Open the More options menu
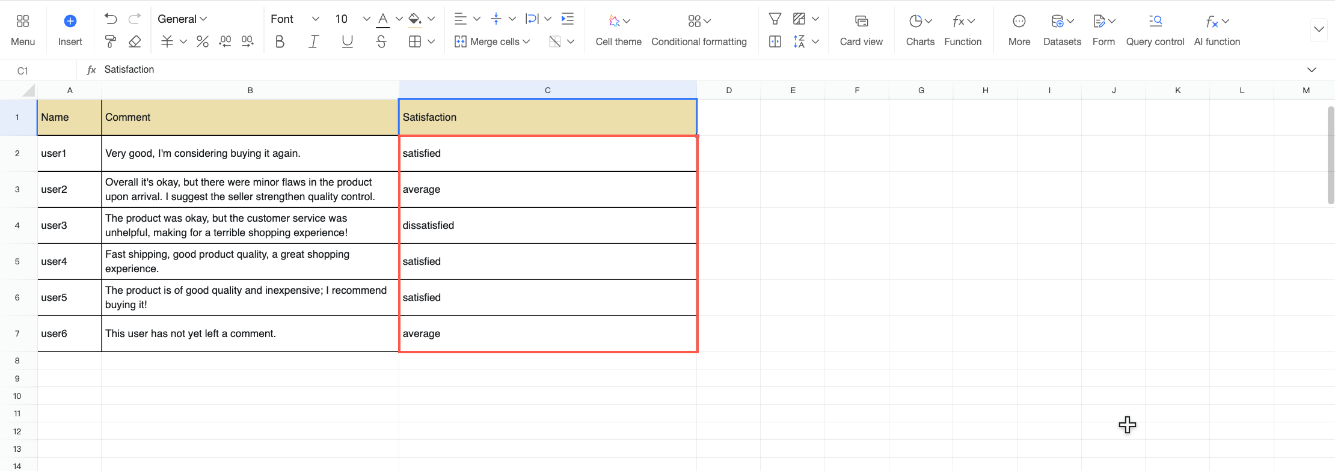This screenshot has width=1335, height=471. point(1019,30)
